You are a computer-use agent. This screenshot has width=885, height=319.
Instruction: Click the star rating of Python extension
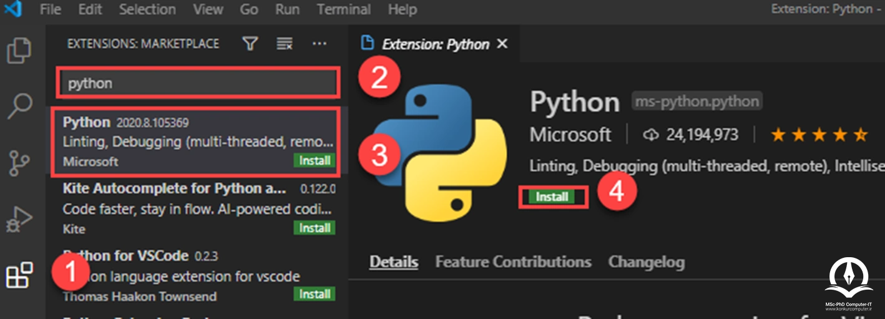click(x=819, y=134)
